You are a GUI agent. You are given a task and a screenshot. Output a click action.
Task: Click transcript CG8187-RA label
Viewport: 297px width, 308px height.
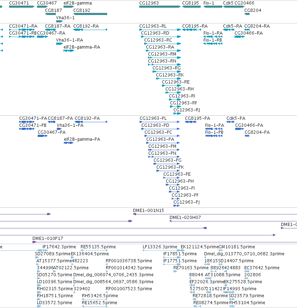58,26
